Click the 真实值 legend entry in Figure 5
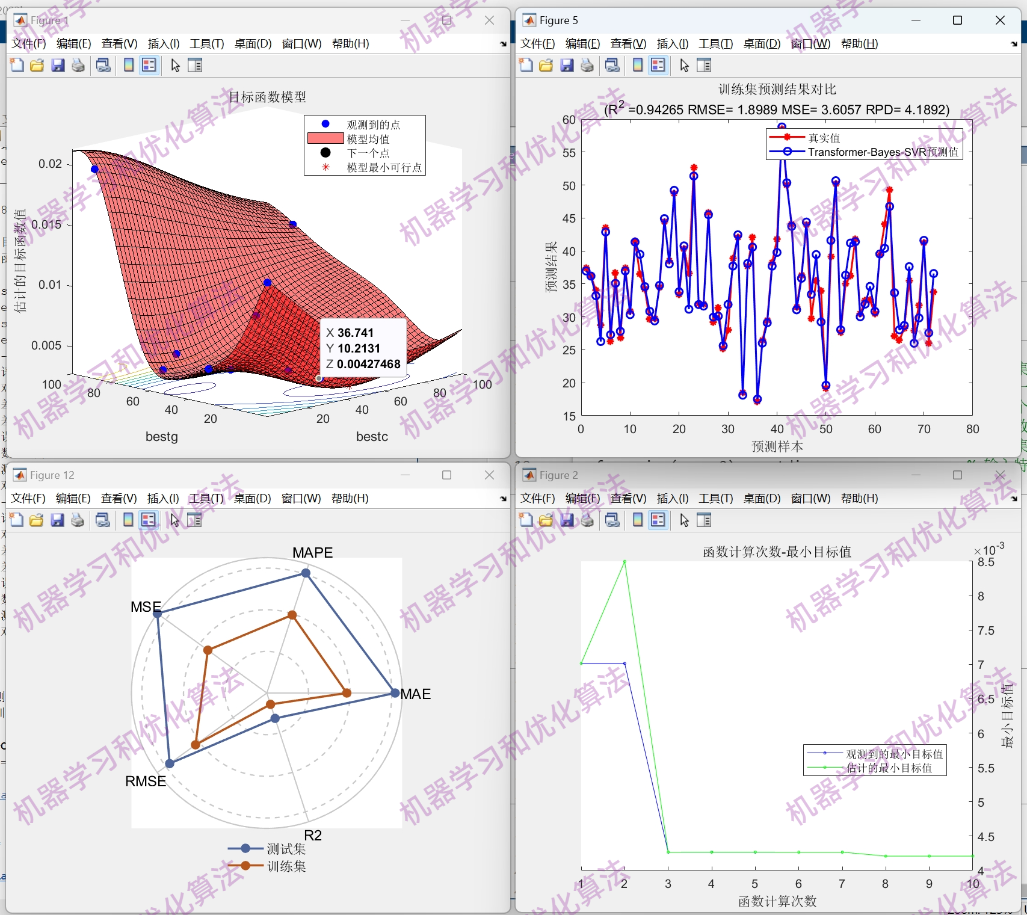This screenshot has width=1027, height=915. pos(805,138)
